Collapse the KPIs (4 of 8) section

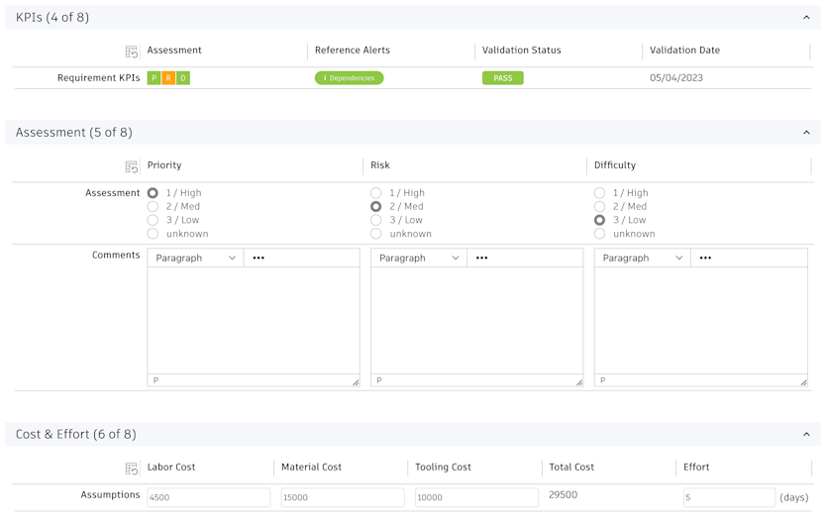[x=806, y=18]
